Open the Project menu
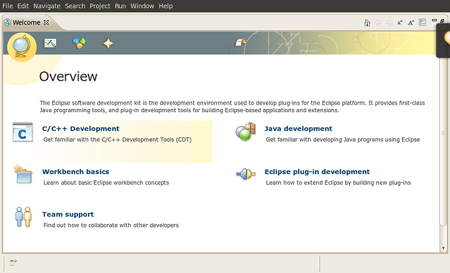The width and height of the screenshot is (450, 273). 100,6
